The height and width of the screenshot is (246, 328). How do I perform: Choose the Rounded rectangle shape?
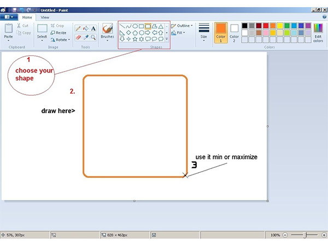coord(148,26)
